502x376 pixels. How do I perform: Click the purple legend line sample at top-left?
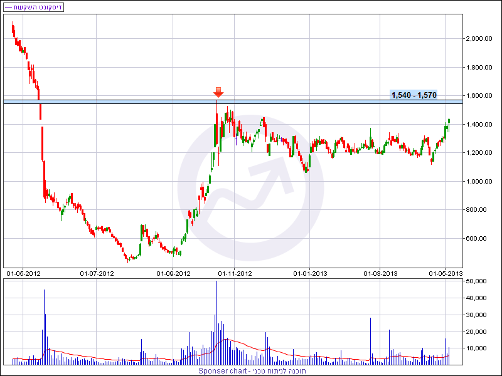8,8
